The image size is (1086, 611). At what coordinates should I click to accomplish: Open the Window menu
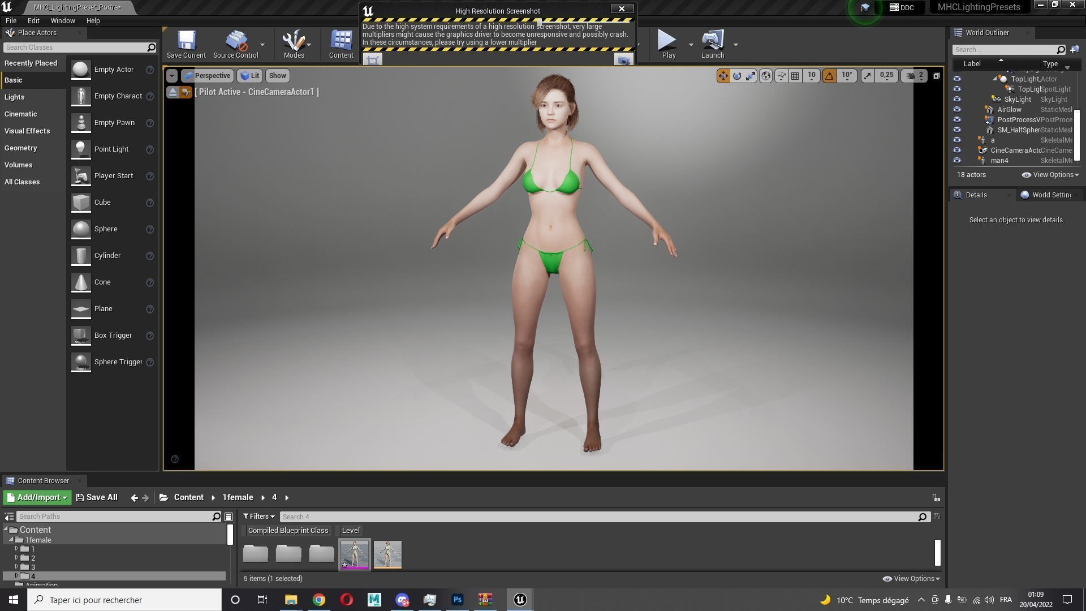coord(62,21)
